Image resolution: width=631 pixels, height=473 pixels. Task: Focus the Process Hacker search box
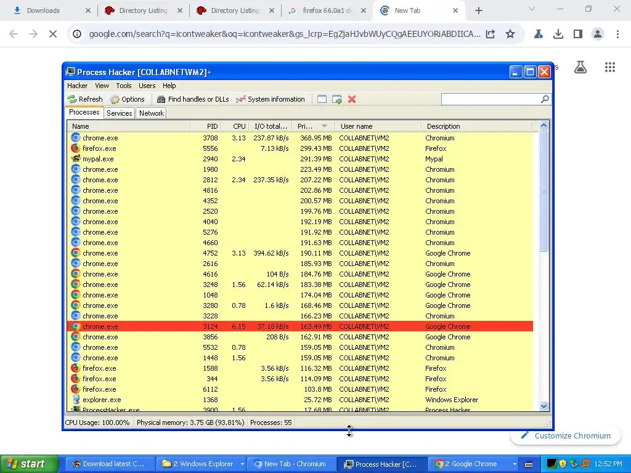tap(491, 99)
